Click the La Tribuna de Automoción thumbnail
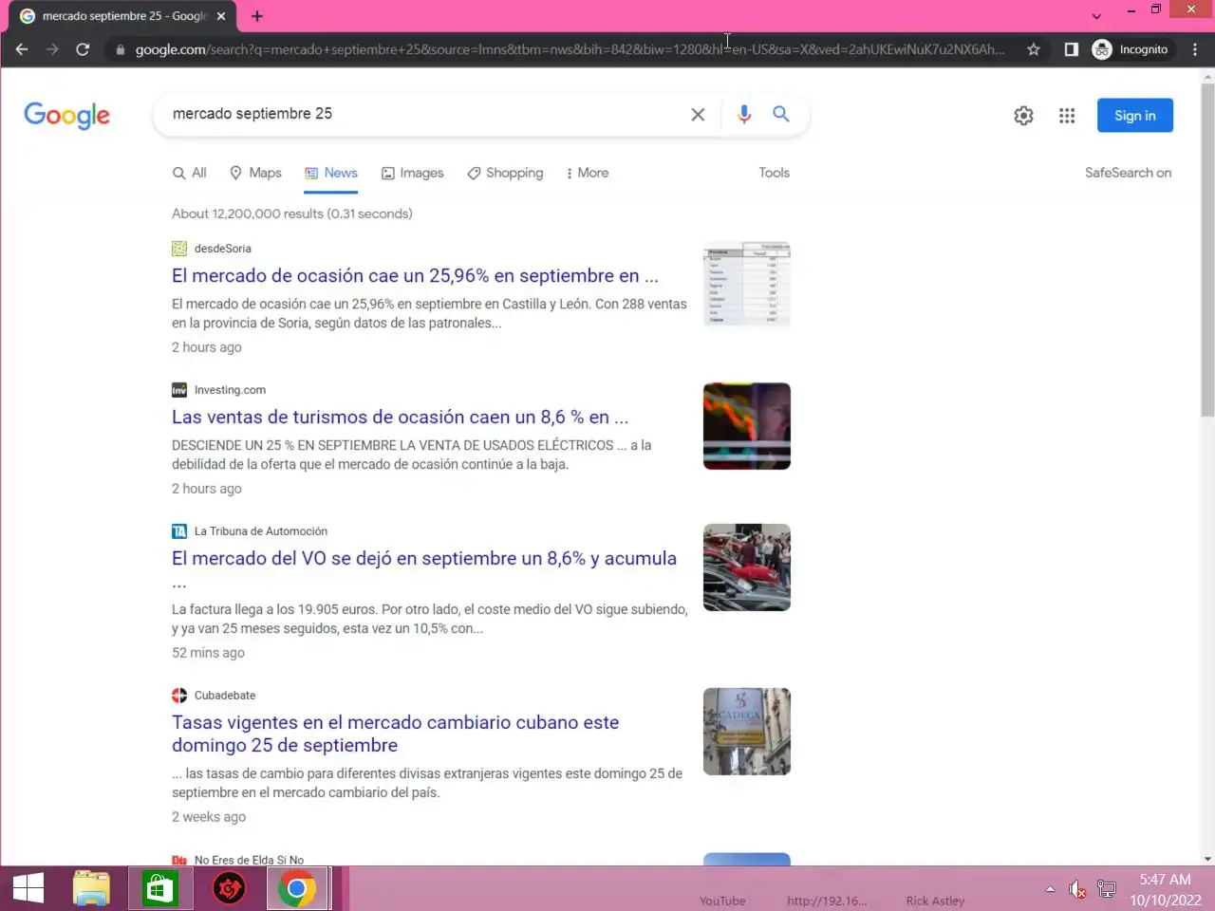The image size is (1215, 911). pos(747,567)
